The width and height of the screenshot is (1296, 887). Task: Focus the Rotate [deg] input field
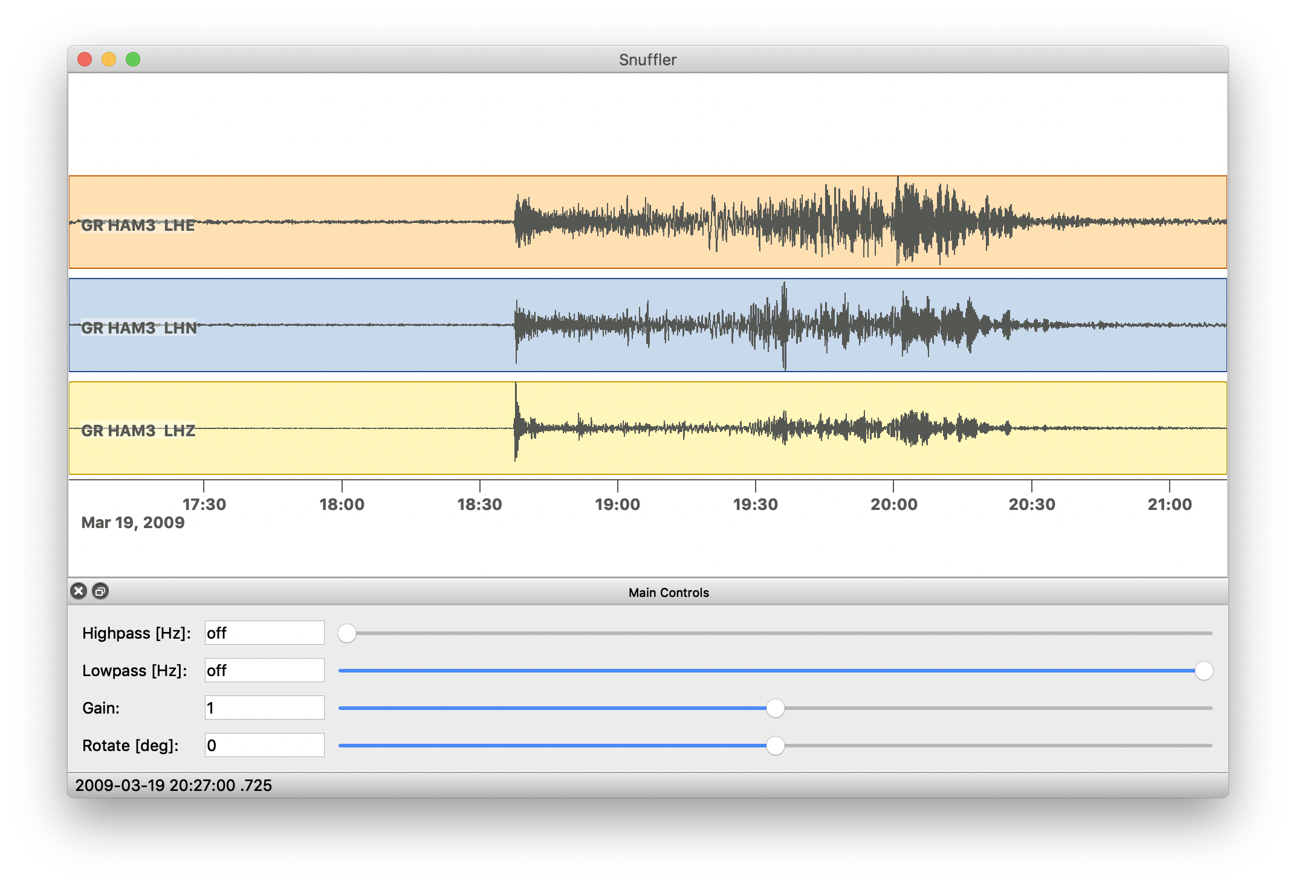(x=265, y=745)
